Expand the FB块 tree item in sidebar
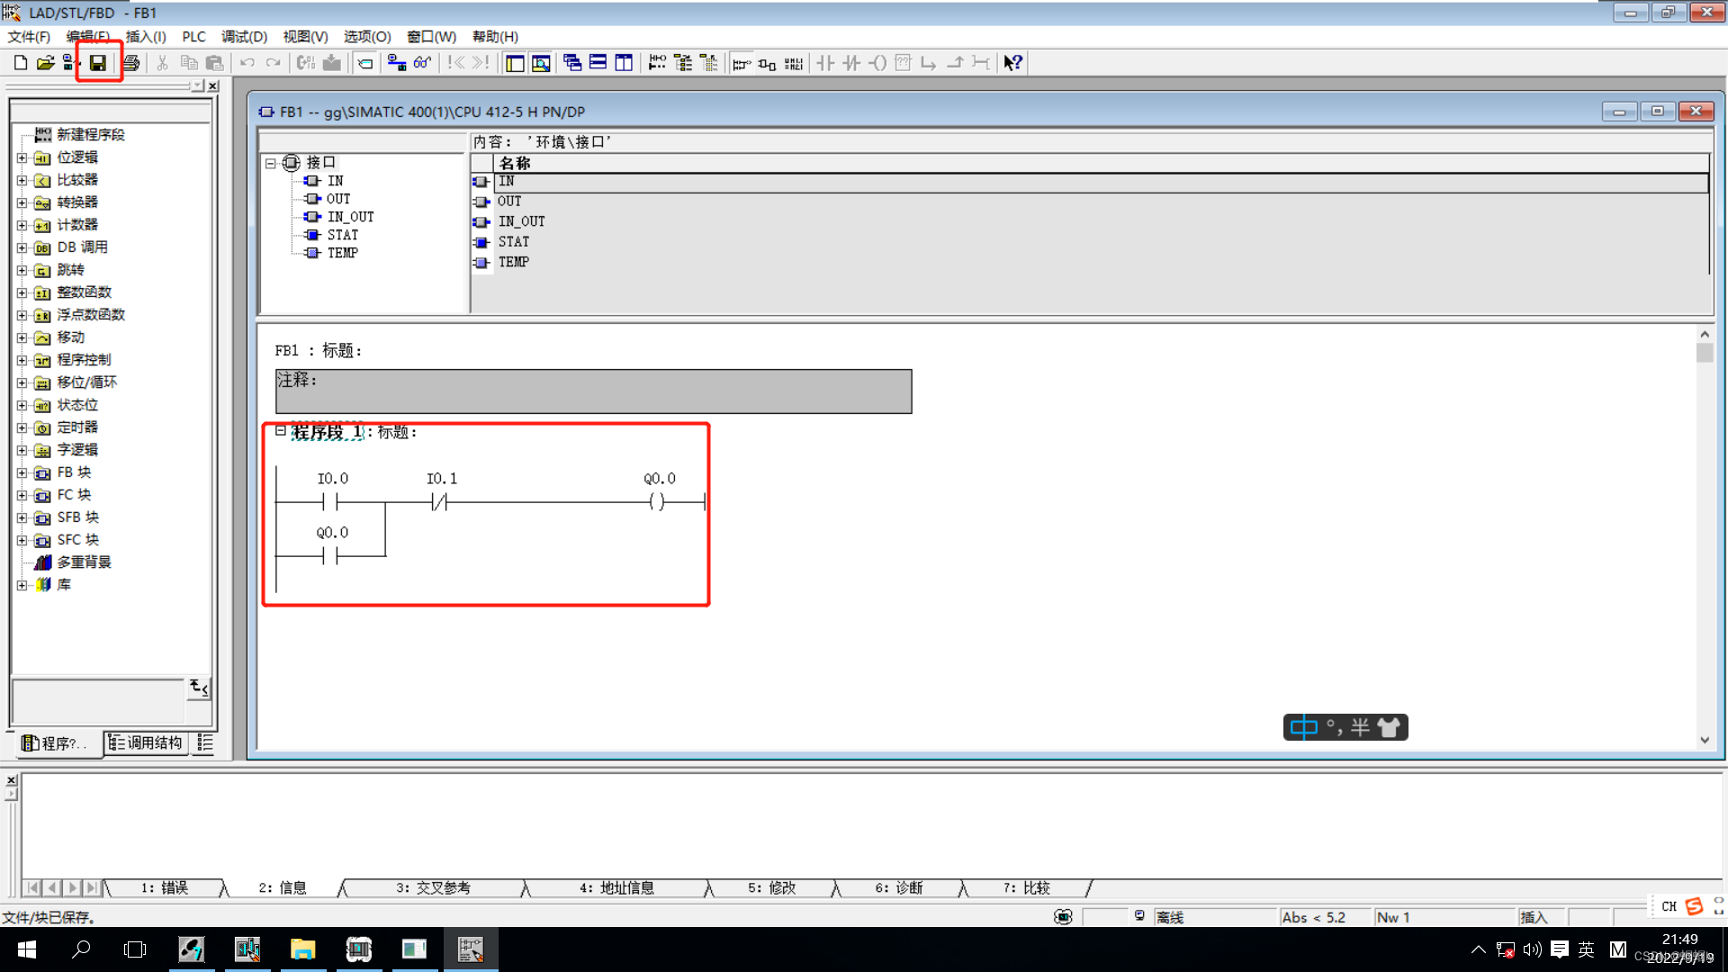1728x972 pixels. pos(22,472)
